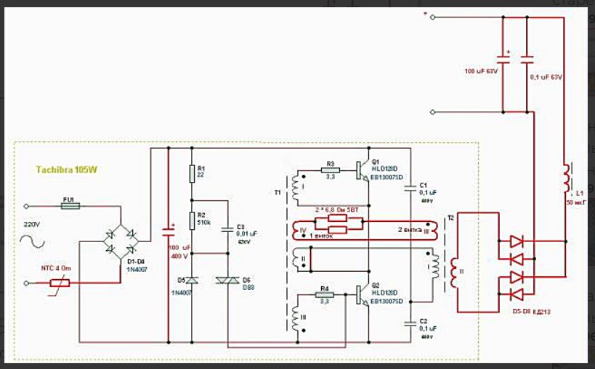
Task: Click the sine wave AC symbol
Action: click(32, 241)
